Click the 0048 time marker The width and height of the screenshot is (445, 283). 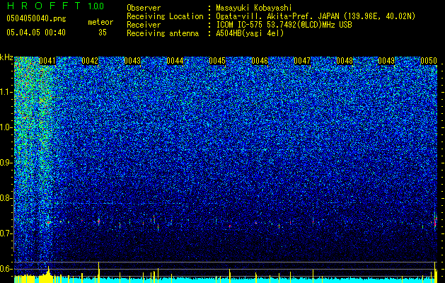[345, 61]
